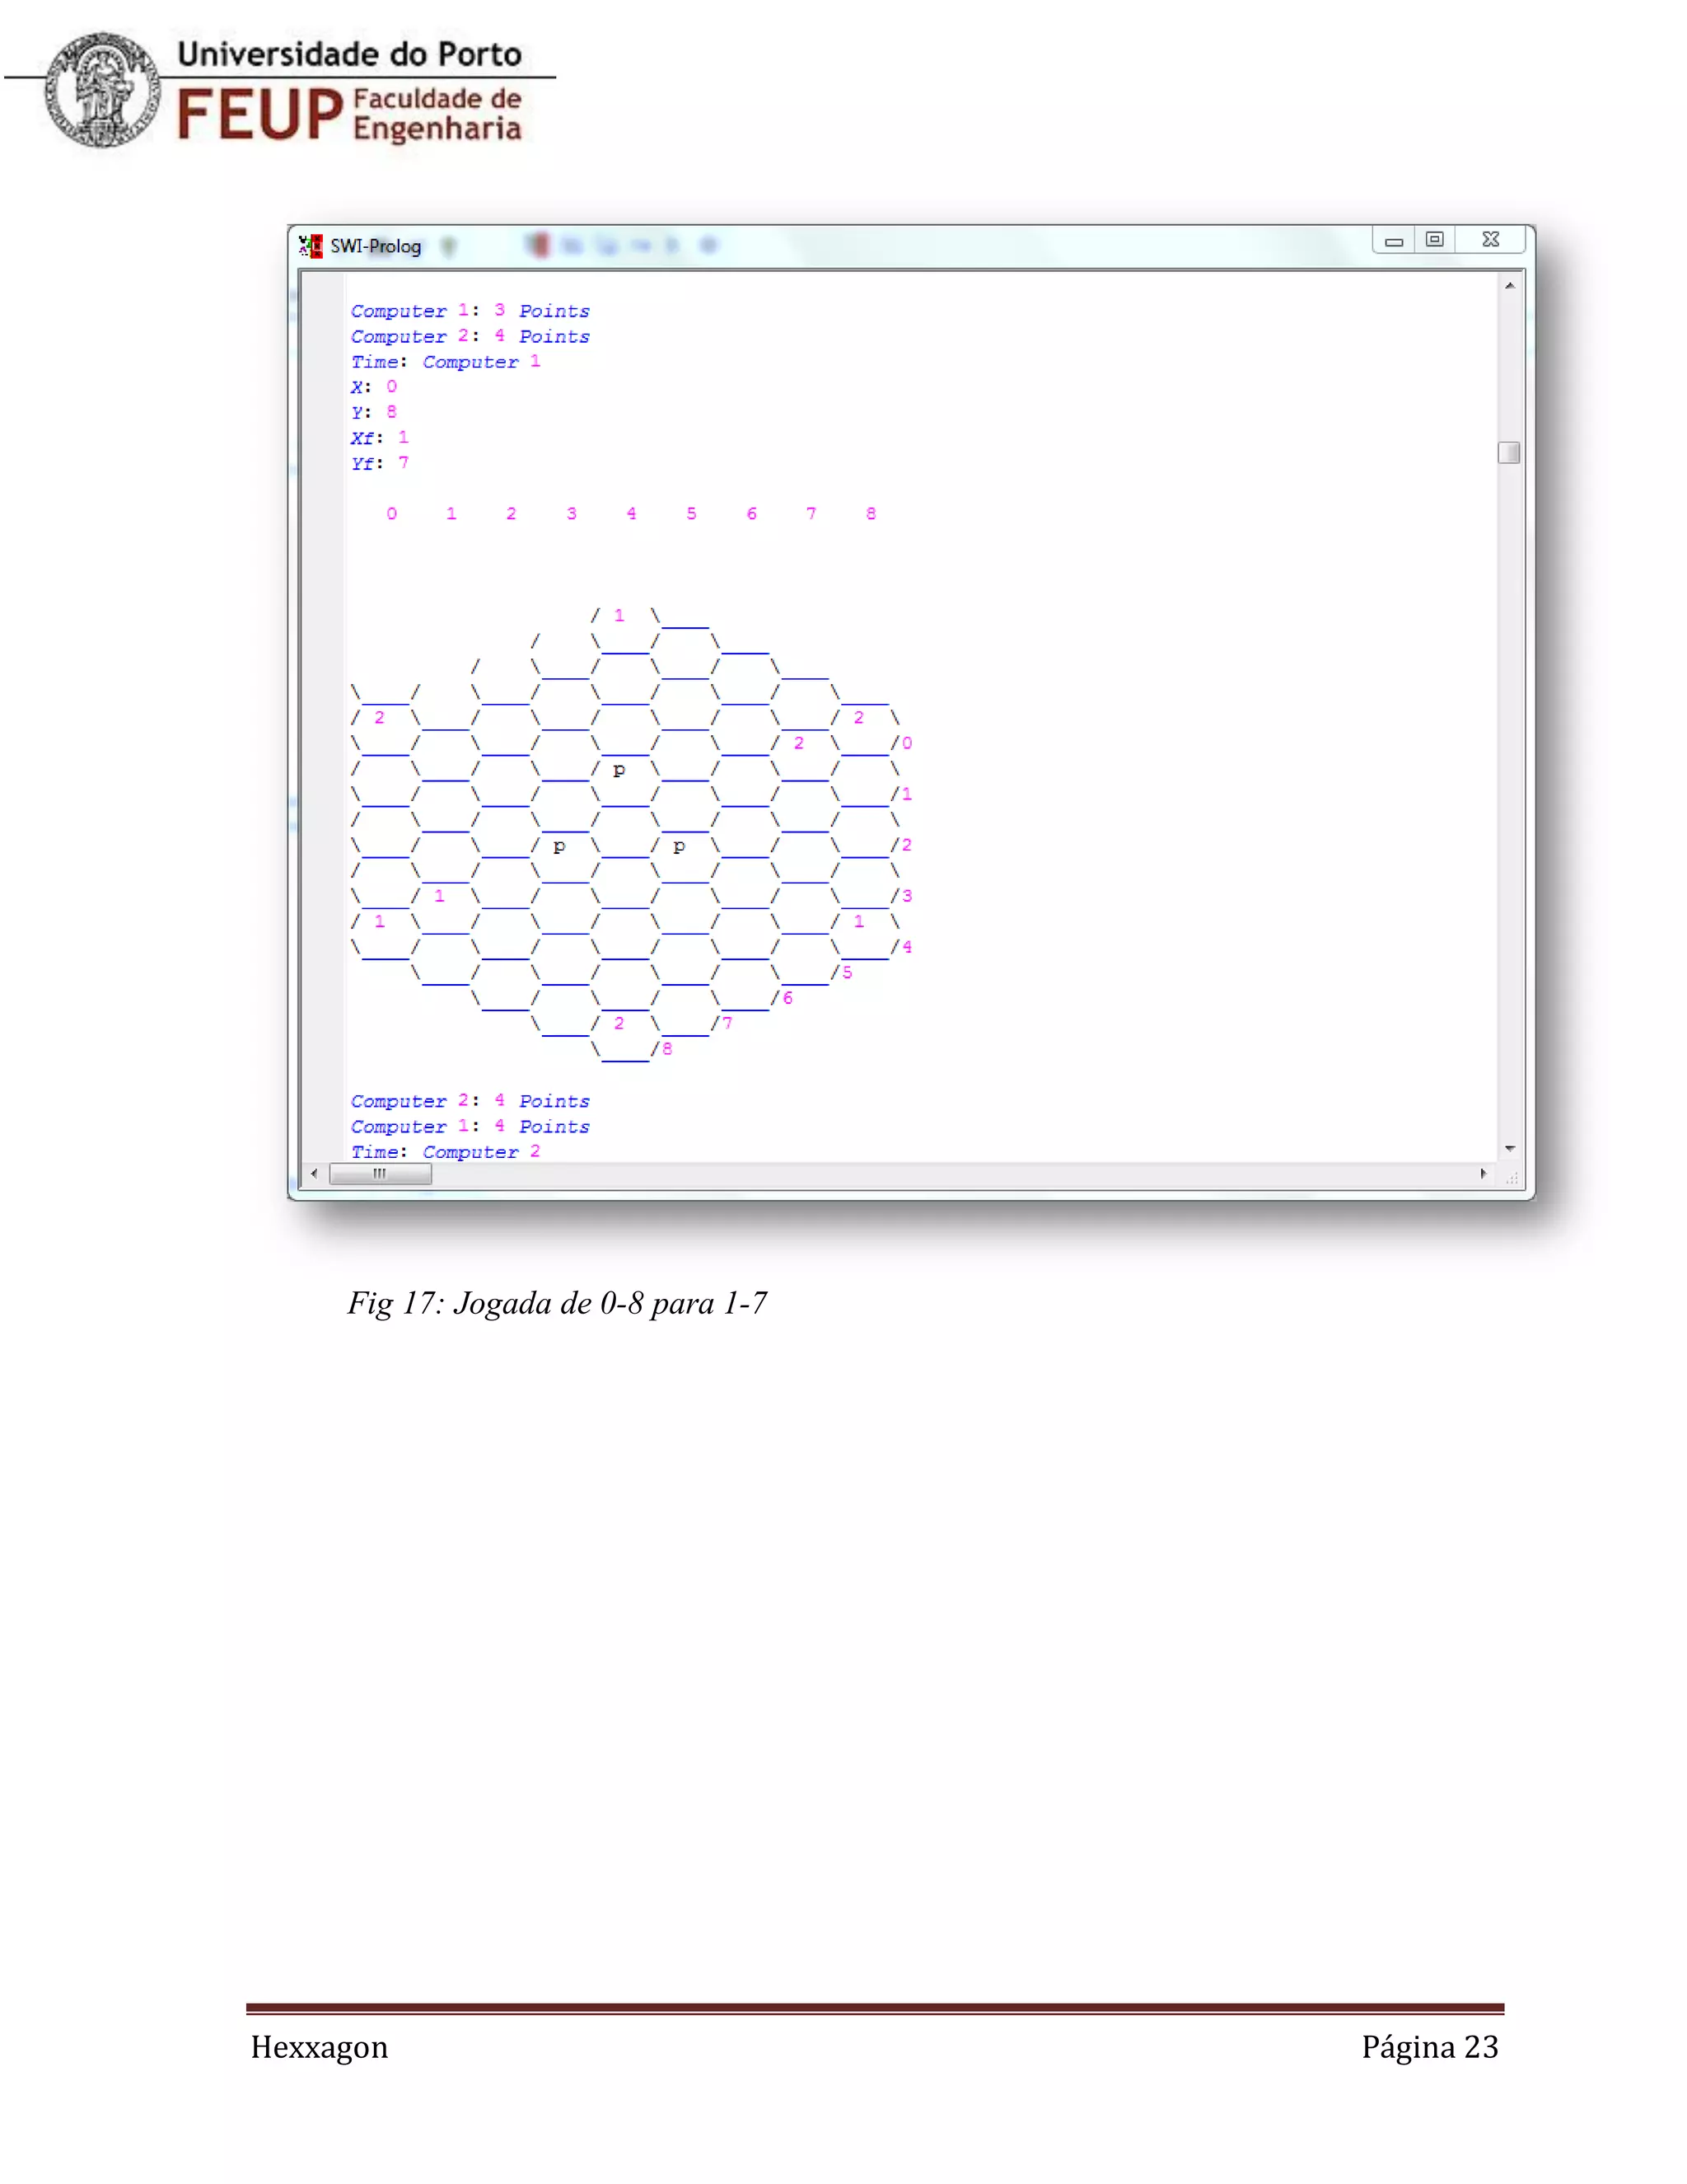Click the vertical scrollbar down arrow
Screen dimensions: 1687x2184
click(1509, 1148)
